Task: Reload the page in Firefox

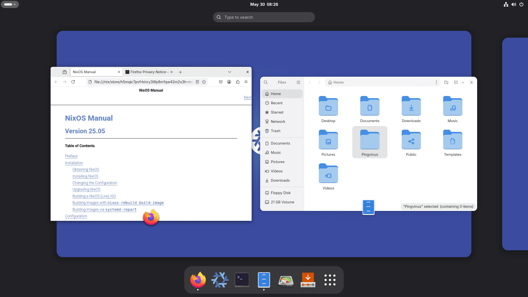Action: [x=73, y=82]
